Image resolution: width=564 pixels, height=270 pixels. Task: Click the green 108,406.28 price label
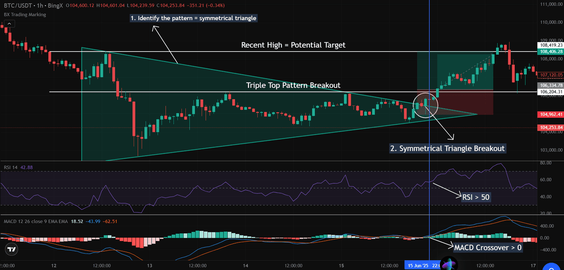550,51
